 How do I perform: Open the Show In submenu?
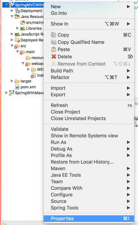click(x=89, y=24)
